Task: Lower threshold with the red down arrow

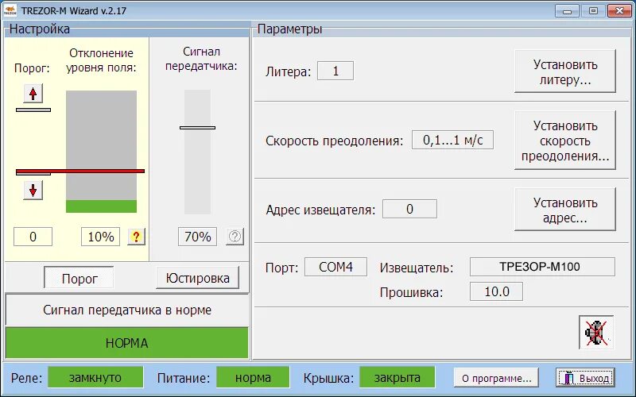Action: [33, 190]
